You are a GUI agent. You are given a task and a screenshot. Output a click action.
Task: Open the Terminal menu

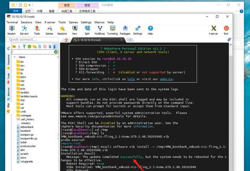click(x=12, y=22)
